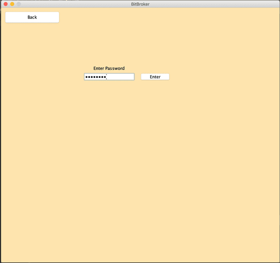Click the middle of the masked password dots
The width and height of the screenshot is (280, 263).
coord(96,77)
